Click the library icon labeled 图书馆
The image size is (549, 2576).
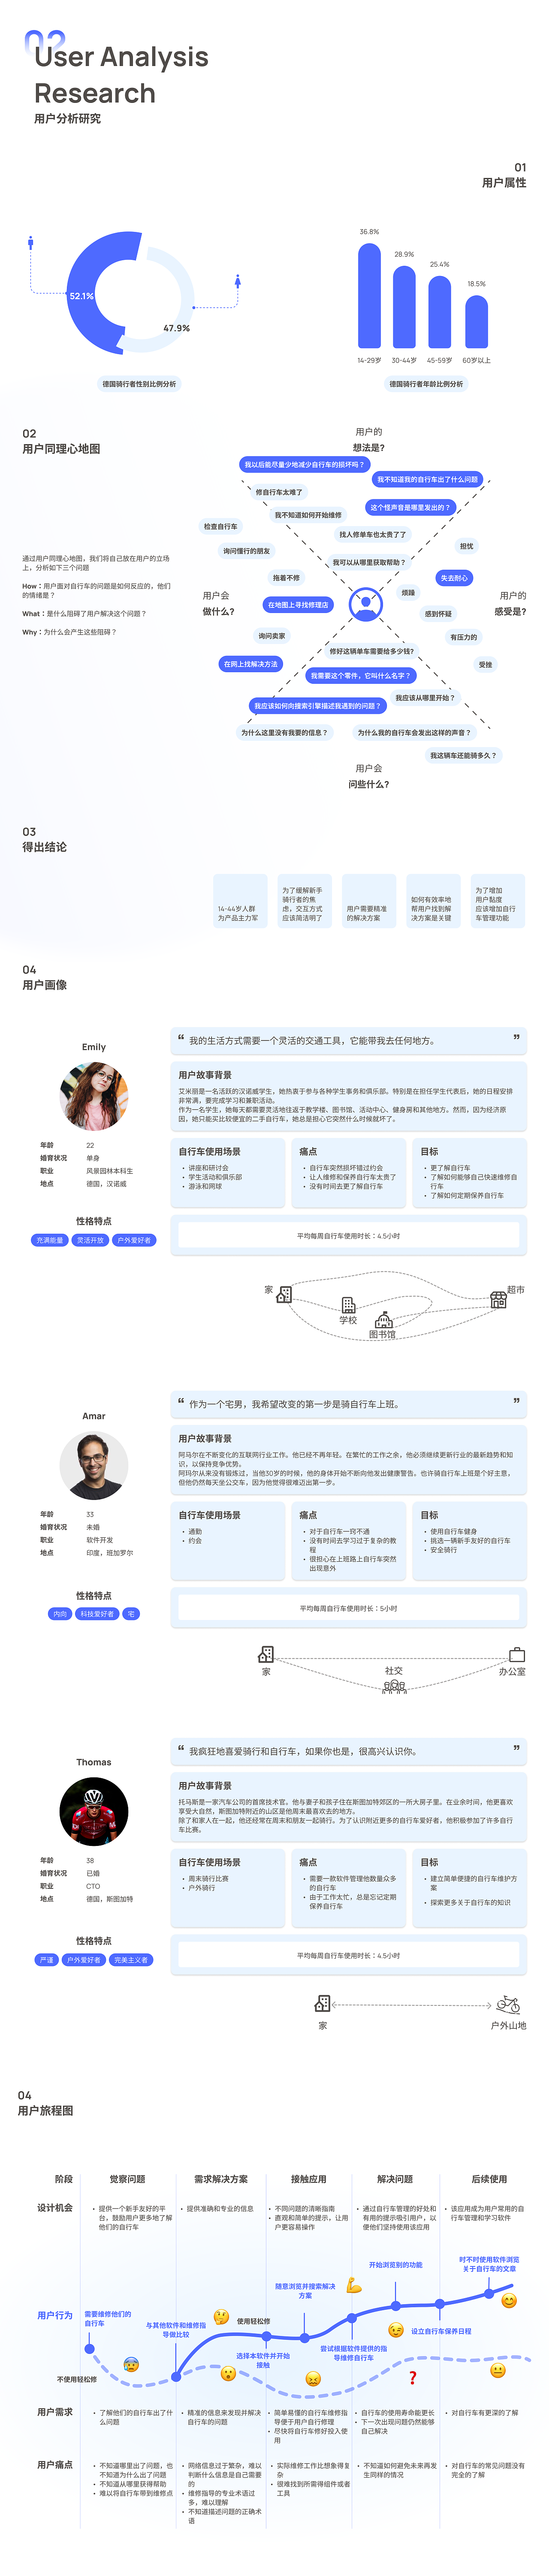383,1320
